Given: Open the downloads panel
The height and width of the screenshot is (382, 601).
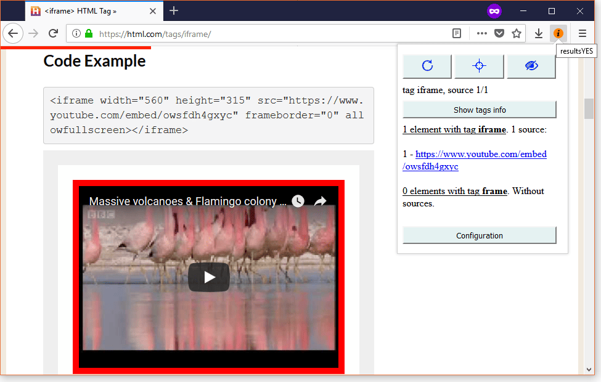Looking at the screenshot, I should (539, 34).
